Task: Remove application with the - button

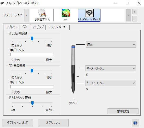Action: pyautogui.click(x=135, y=19)
